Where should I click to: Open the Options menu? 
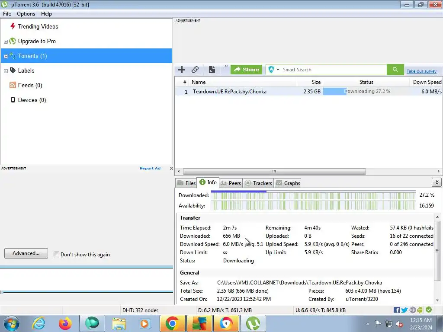[26, 14]
